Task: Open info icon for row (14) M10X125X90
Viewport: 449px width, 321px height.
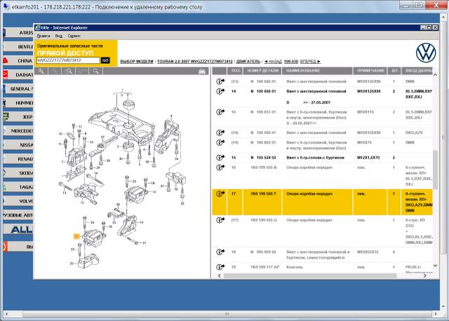Action: 220,132
